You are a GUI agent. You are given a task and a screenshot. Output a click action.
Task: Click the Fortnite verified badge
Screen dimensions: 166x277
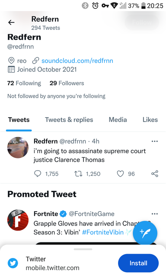(63, 214)
